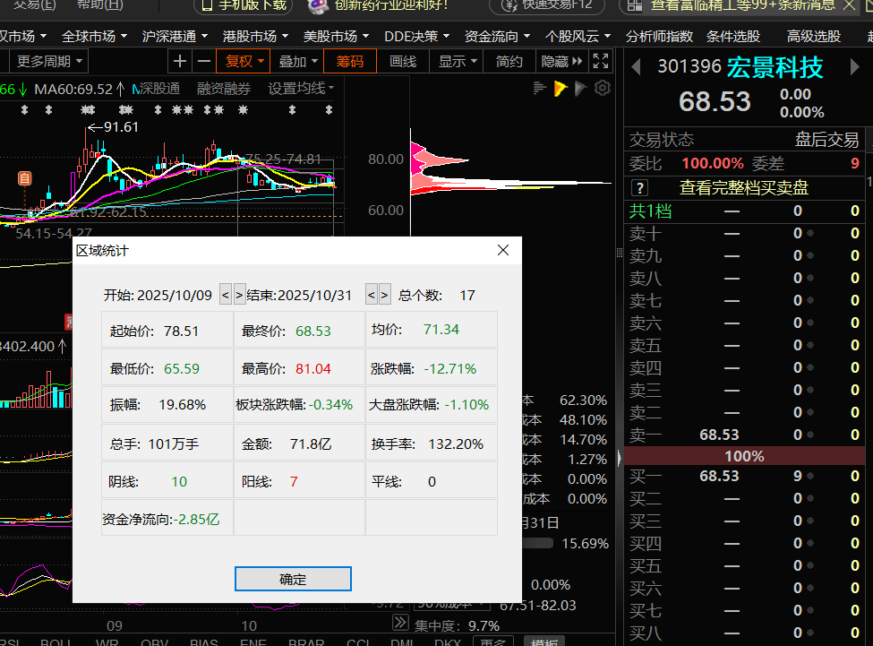
Task: Move start date later with right arrow
Action: pyautogui.click(x=239, y=295)
